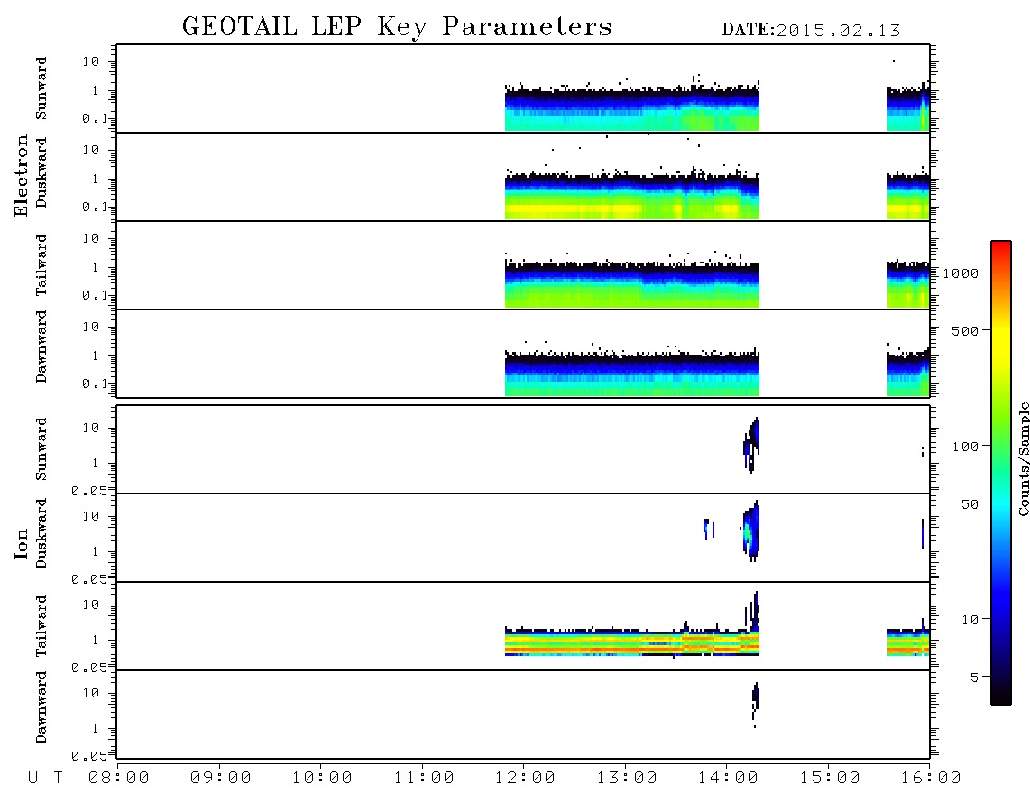Click the 500 colorbar tick value
Image resolution: width=1030 pixels, height=794 pixels.
pos(964,331)
